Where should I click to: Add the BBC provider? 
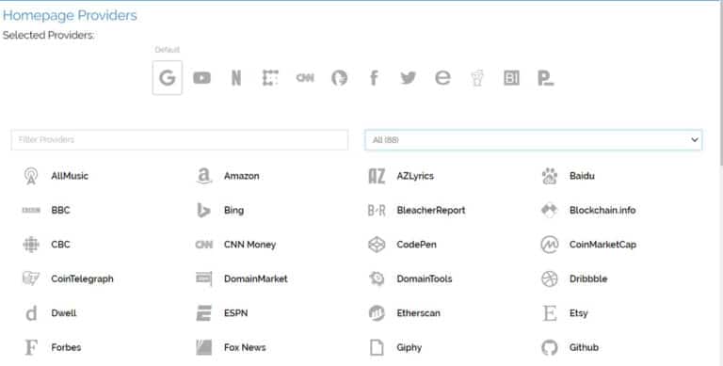coord(46,210)
